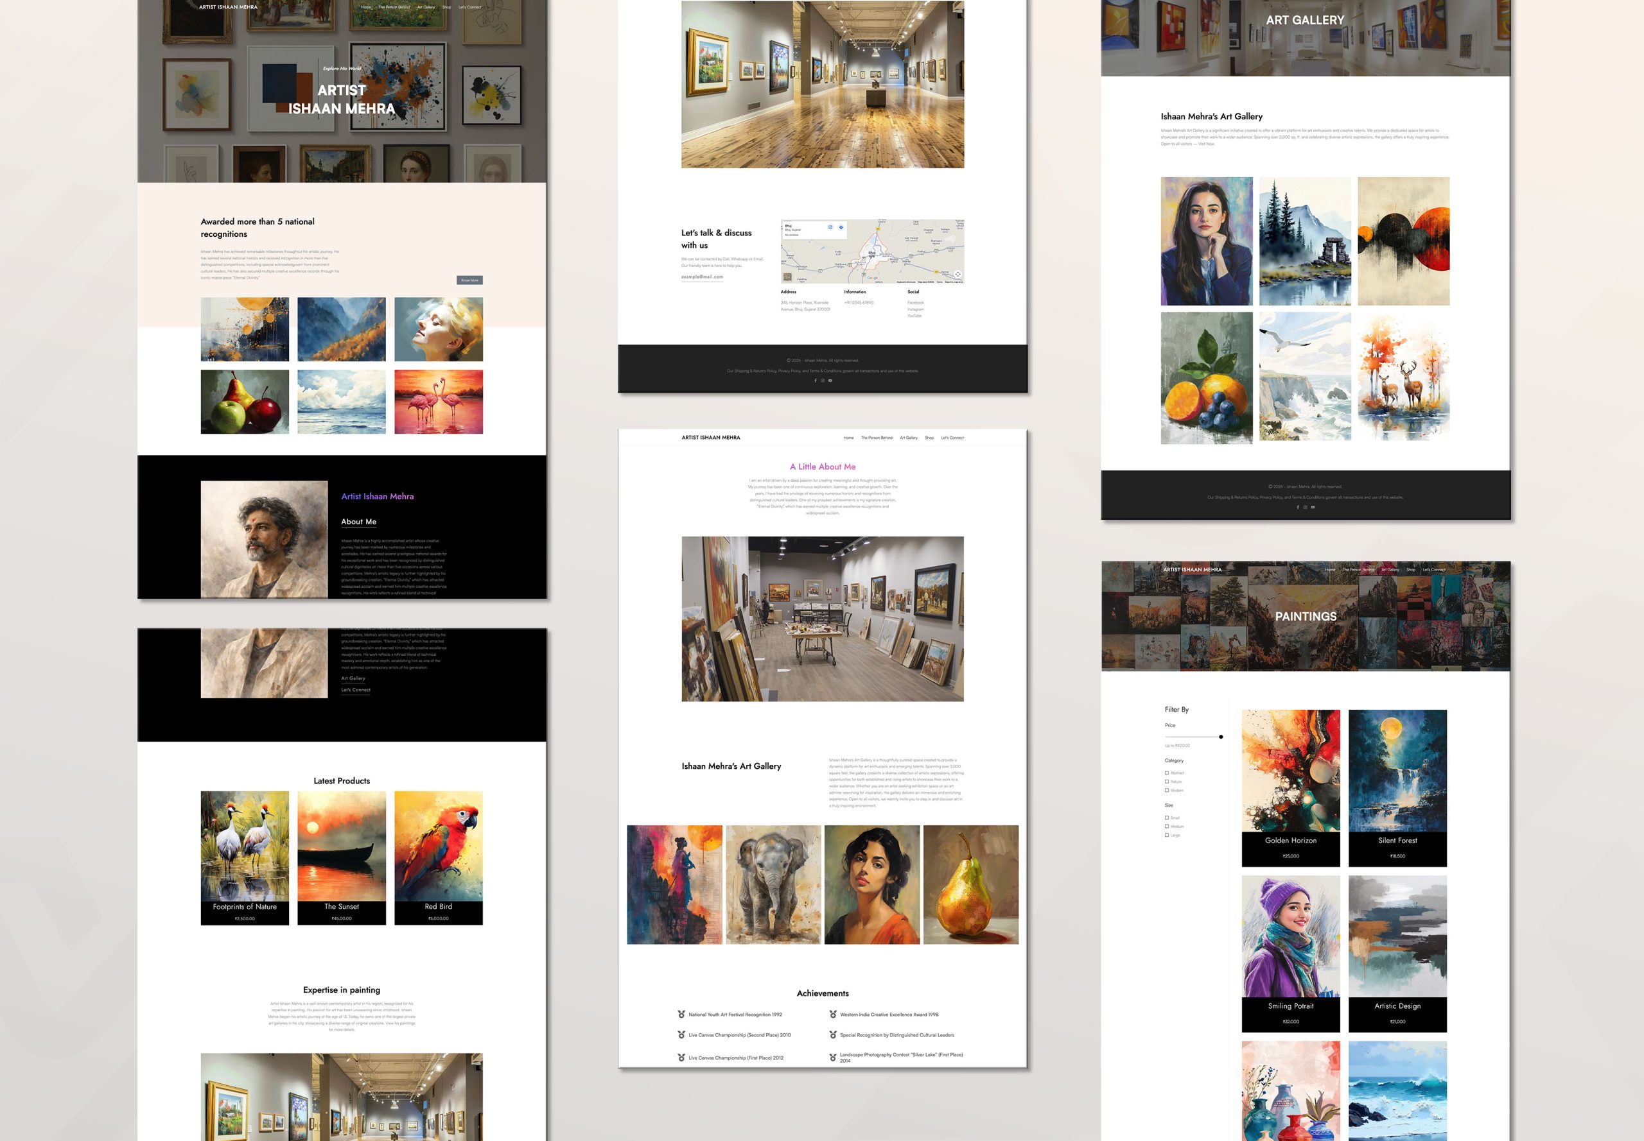1644x1141 pixels.
Task: Click the view larger map icon on the Bhuj card
Action: pyautogui.click(x=830, y=227)
